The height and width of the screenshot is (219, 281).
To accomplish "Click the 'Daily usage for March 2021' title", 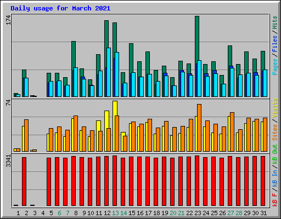I will click(x=60, y=8).
